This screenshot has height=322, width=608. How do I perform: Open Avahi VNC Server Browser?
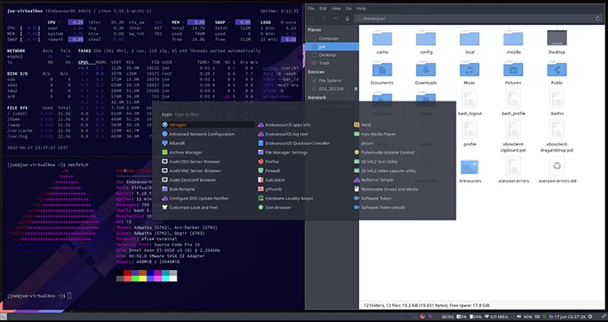(x=191, y=170)
